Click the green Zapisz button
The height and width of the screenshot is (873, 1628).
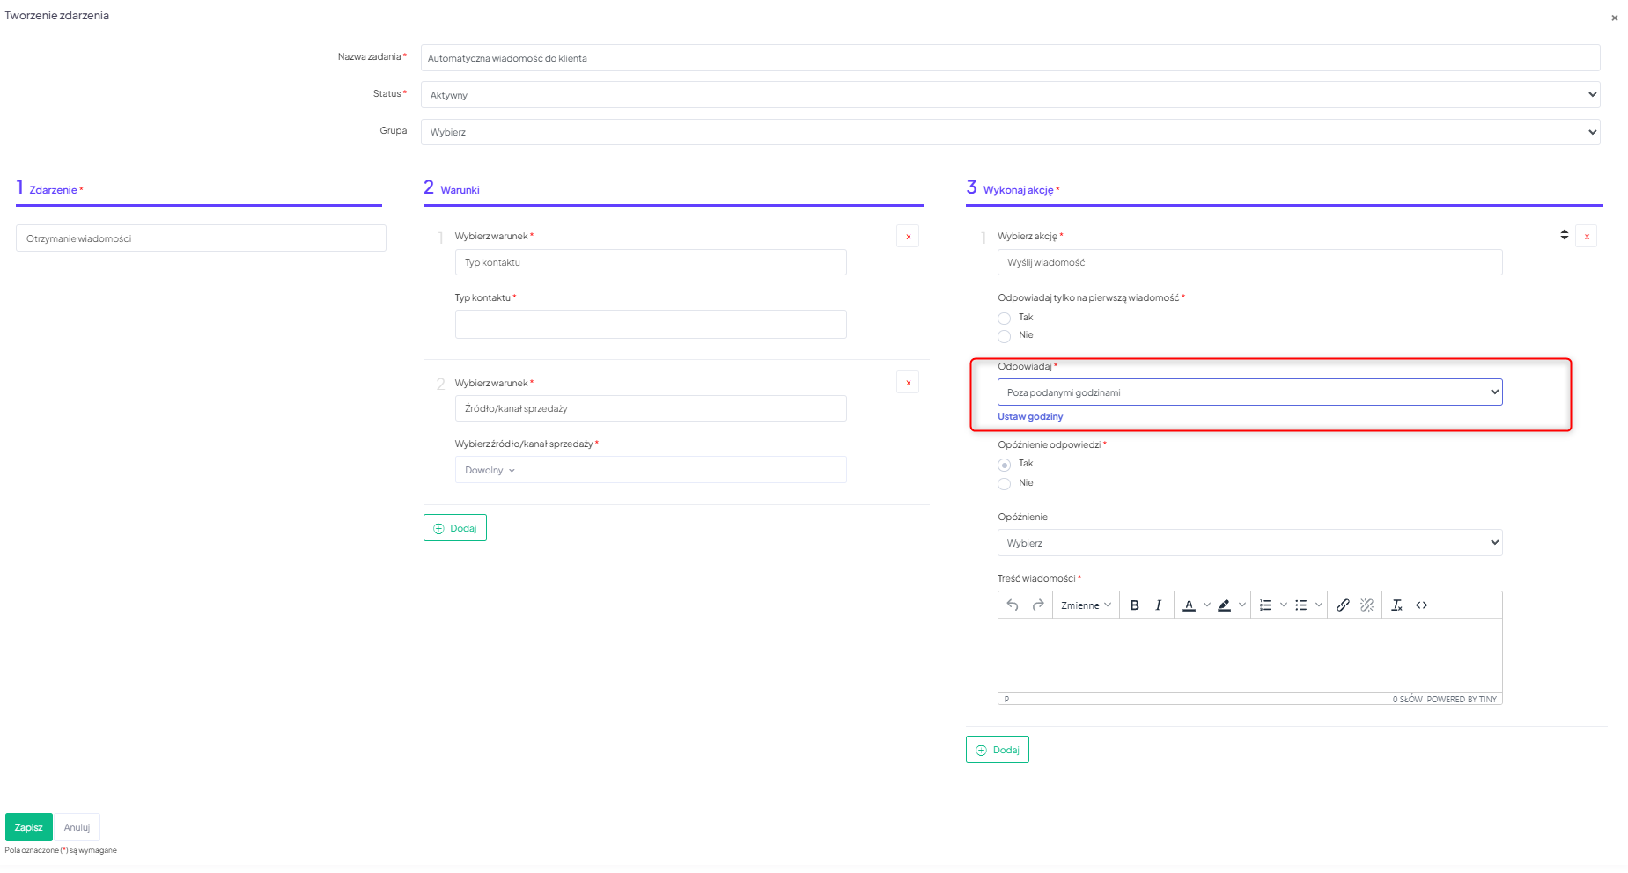pyautogui.click(x=29, y=827)
